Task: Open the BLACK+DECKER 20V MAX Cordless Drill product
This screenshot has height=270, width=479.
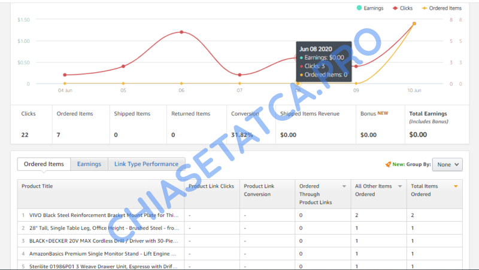Action: coord(104,241)
